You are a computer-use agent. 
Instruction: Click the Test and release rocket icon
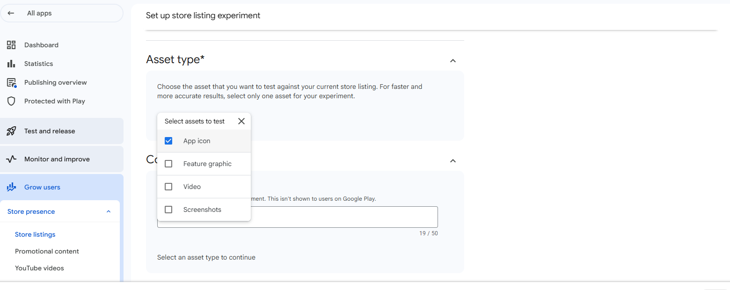[11, 131]
